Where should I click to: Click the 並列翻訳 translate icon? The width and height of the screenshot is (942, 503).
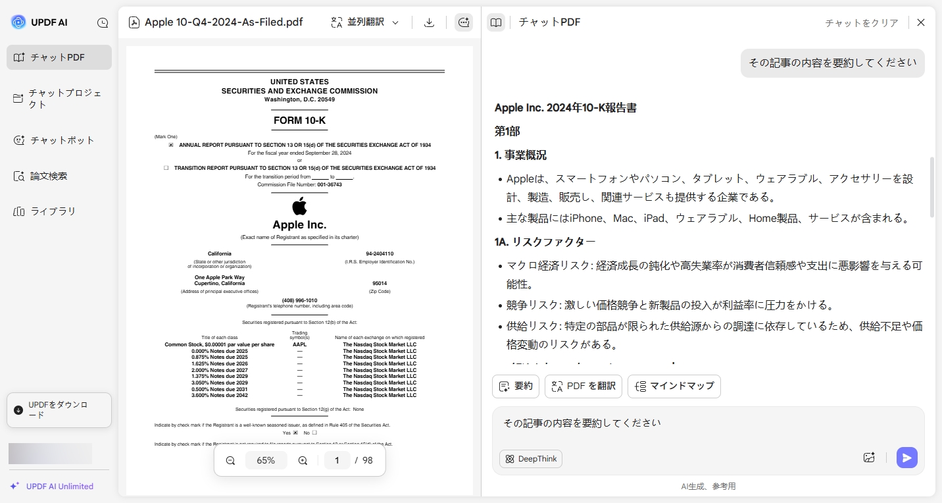coord(337,22)
